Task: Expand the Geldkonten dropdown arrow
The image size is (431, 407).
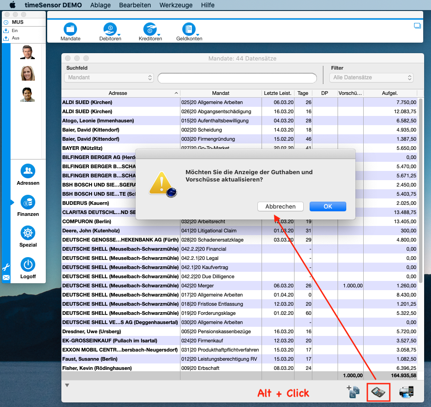Action: coord(198,35)
